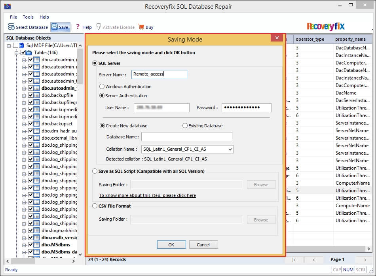Go to first page of records

pyautogui.click(x=294, y=259)
